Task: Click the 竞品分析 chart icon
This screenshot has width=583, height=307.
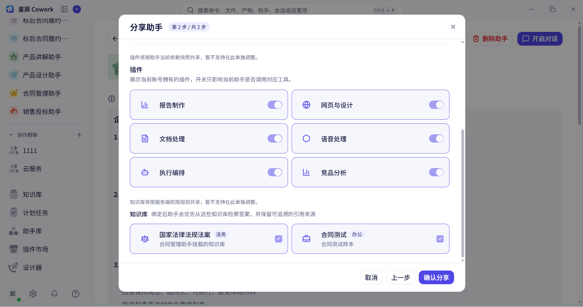Action: [306, 172]
